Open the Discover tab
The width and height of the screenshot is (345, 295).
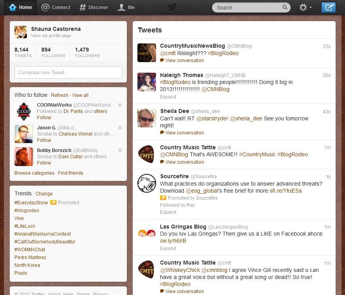click(94, 7)
